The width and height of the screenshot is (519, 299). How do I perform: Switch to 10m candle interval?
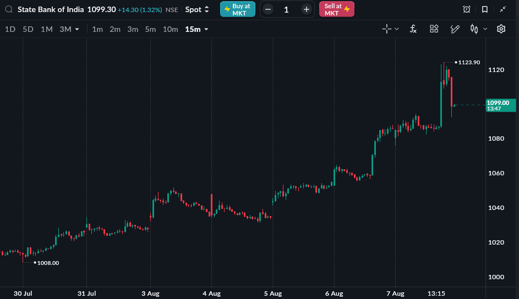pos(171,29)
